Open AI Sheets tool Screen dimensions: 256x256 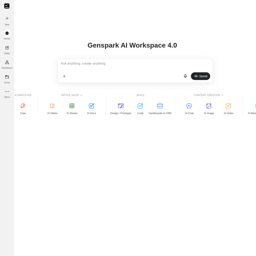coord(72,108)
